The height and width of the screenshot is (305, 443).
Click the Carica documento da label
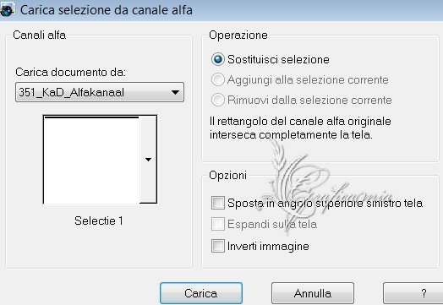[70, 73]
